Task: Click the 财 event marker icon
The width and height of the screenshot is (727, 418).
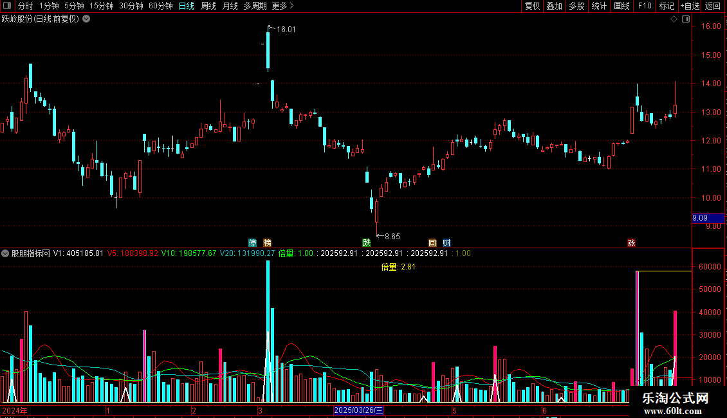Action: pyautogui.click(x=446, y=242)
